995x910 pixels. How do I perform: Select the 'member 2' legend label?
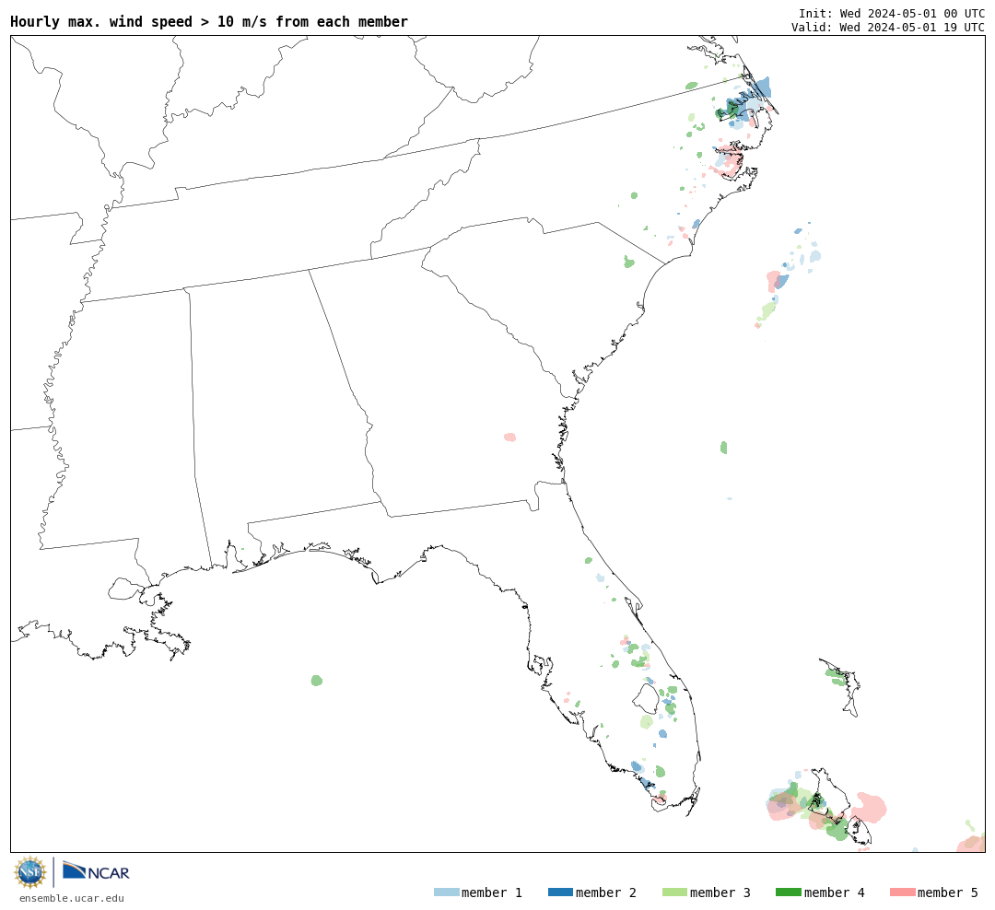pyautogui.click(x=606, y=892)
